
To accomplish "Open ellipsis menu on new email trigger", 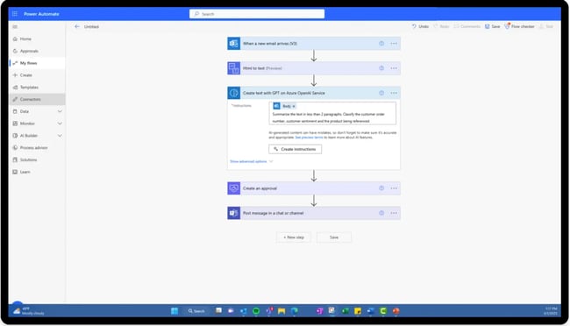I will (x=394, y=43).
